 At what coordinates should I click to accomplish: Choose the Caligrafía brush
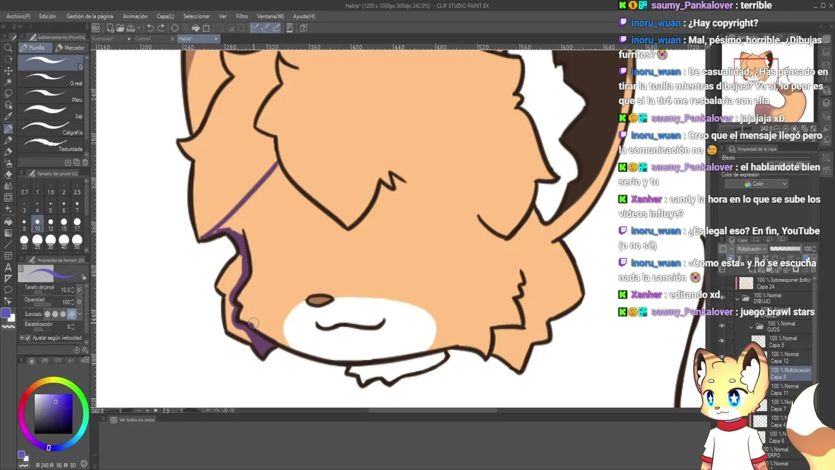click(52, 128)
